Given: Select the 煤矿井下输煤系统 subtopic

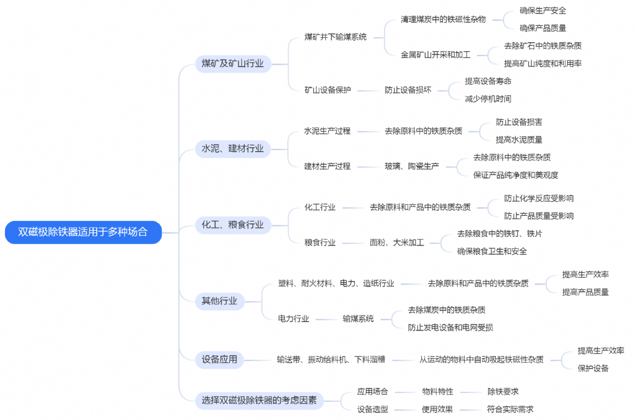Looking at the screenshot, I should (335, 37).
